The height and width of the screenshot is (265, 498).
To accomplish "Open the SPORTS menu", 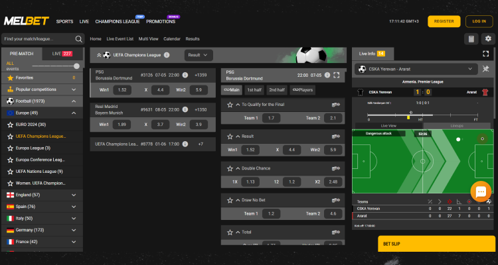I will point(65,22).
